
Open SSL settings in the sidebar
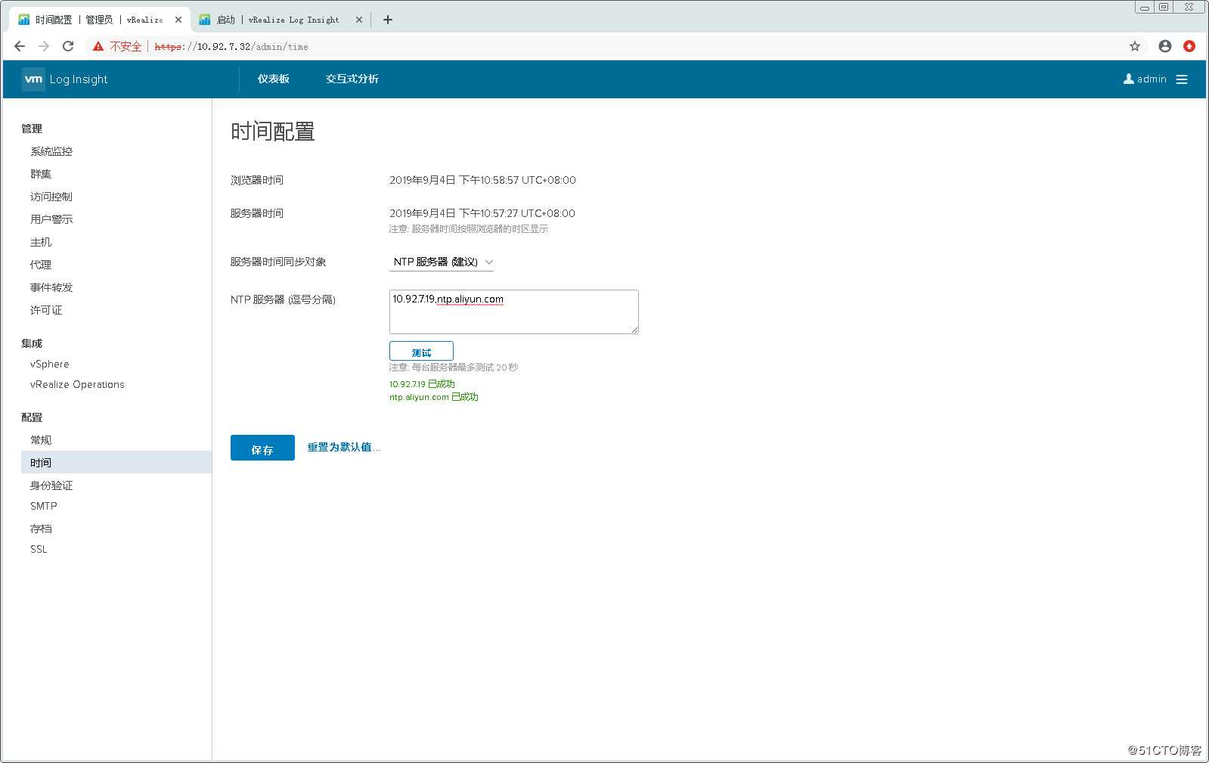pos(39,549)
